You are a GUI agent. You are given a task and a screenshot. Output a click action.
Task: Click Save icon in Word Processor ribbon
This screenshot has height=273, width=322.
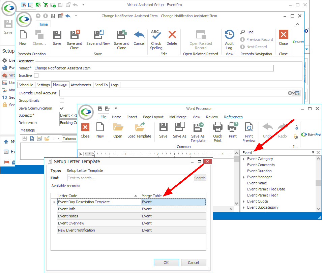164,130
